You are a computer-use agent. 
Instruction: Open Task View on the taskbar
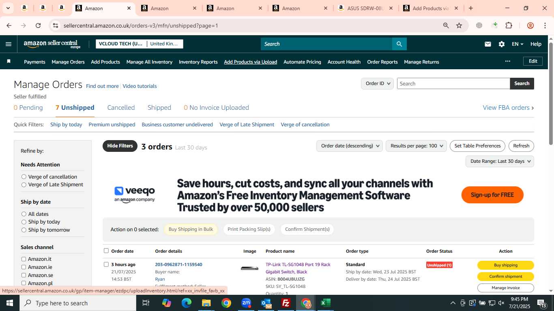pyautogui.click(x=146, y=303)
